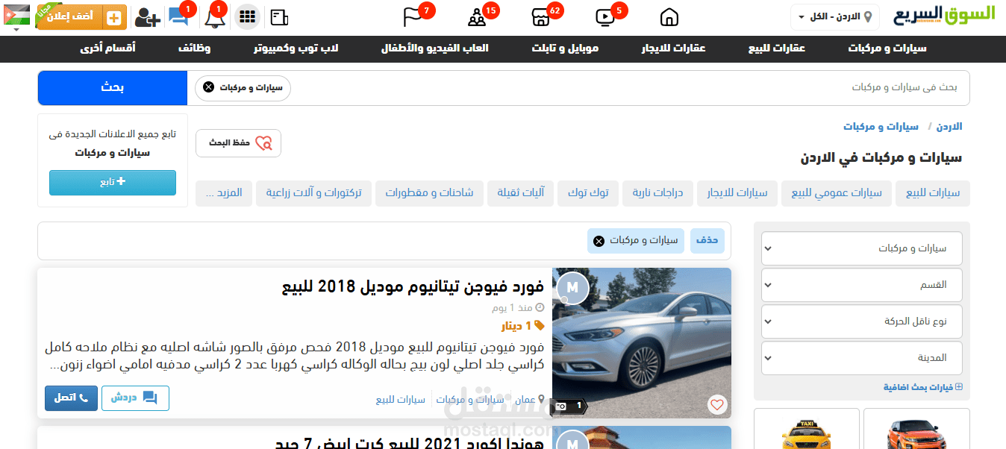The image size is (1006, 449).
Task: Expand the نوع ناقل الحركة dropdown
Action: [x=862, y=321]
